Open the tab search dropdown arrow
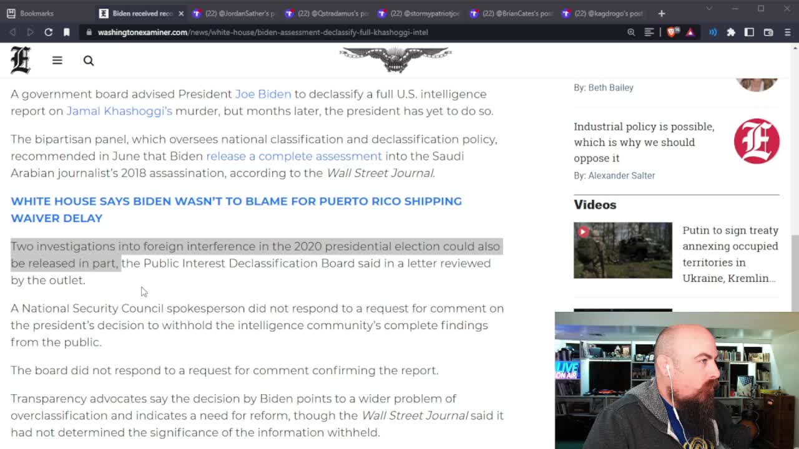 click(x=709, y=9)
